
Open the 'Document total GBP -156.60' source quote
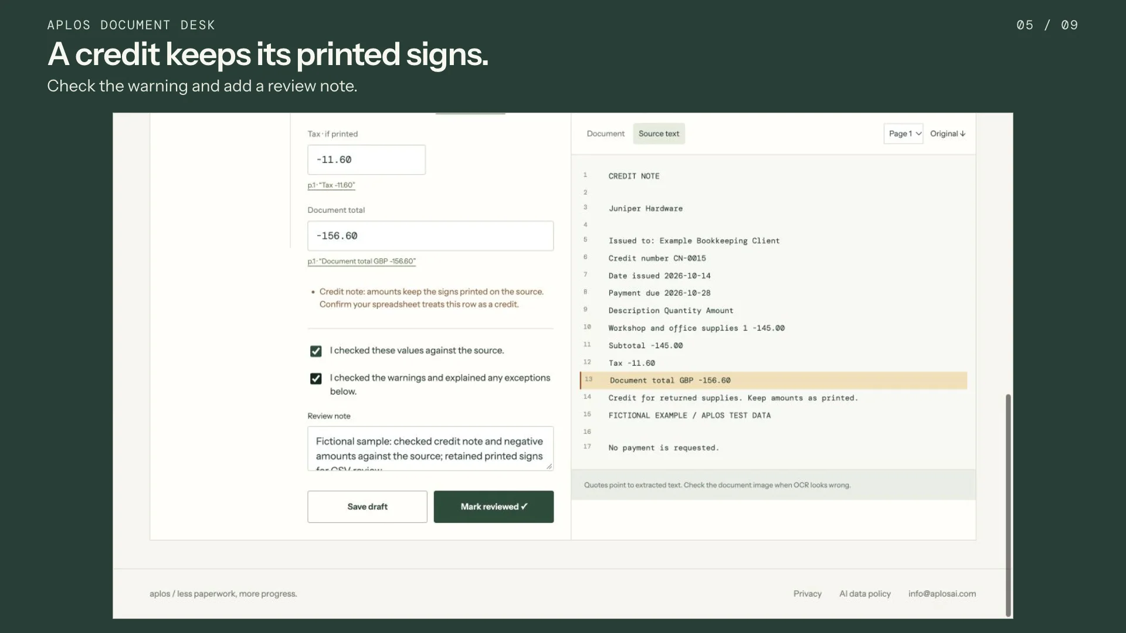tap(361, 261)
